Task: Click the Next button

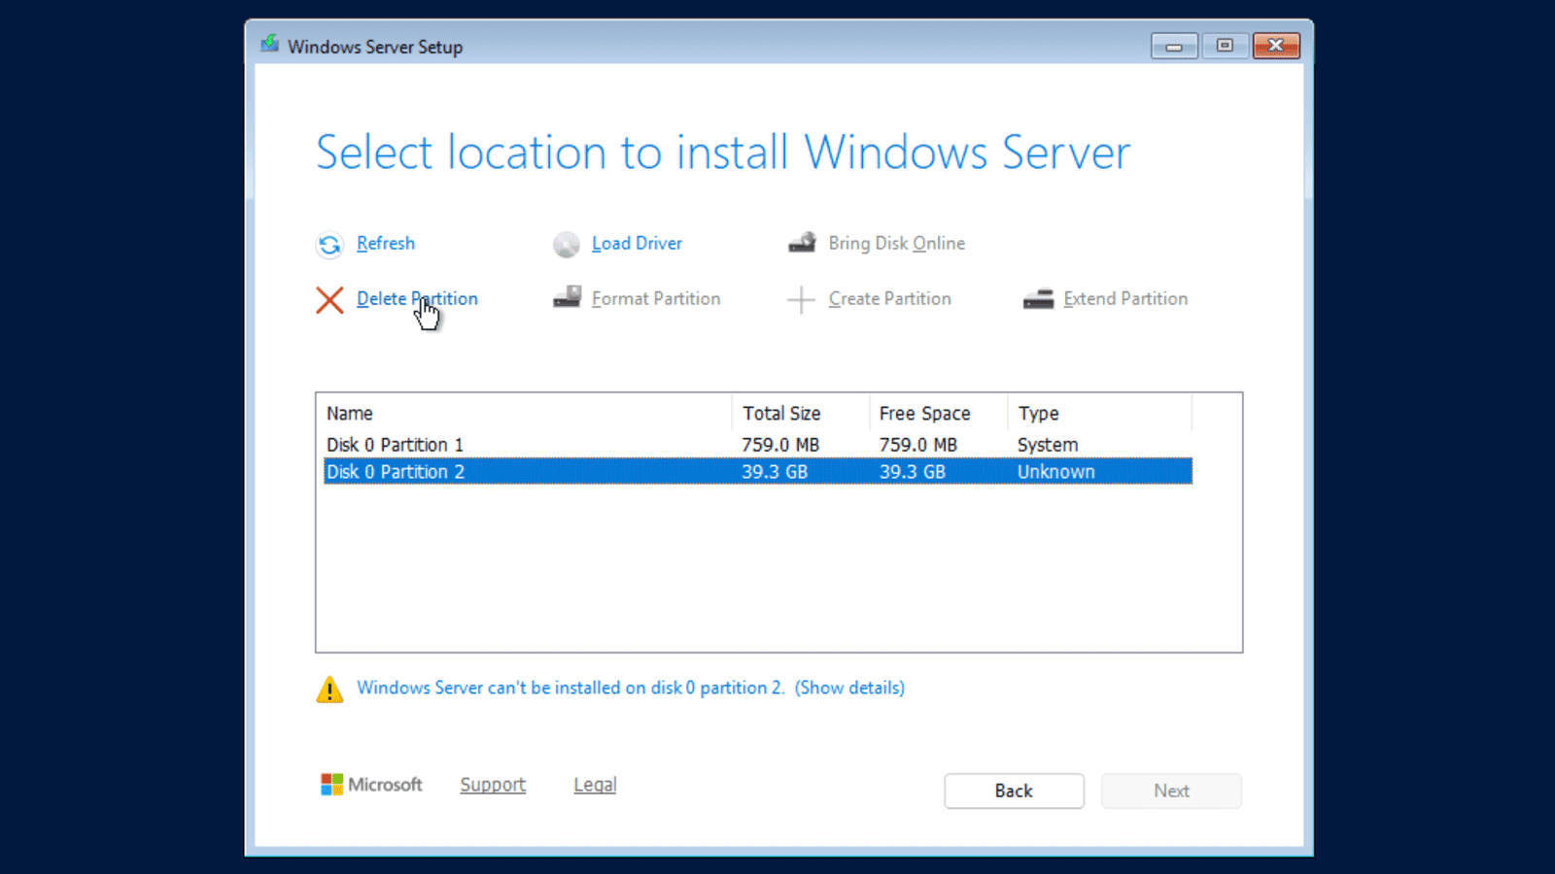Action: (1171, 790)
